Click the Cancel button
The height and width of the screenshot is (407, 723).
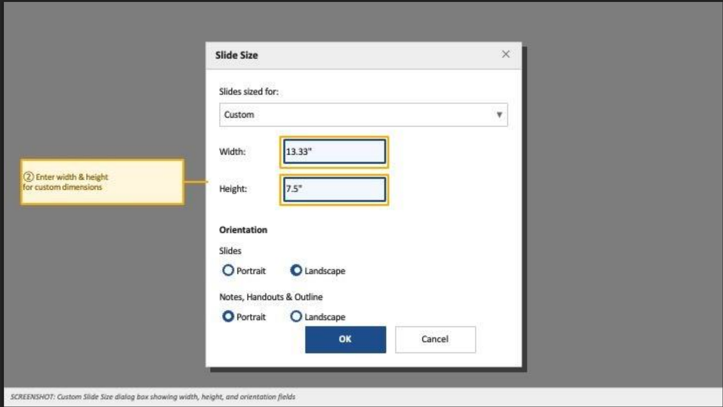click(x=435, y=339)
